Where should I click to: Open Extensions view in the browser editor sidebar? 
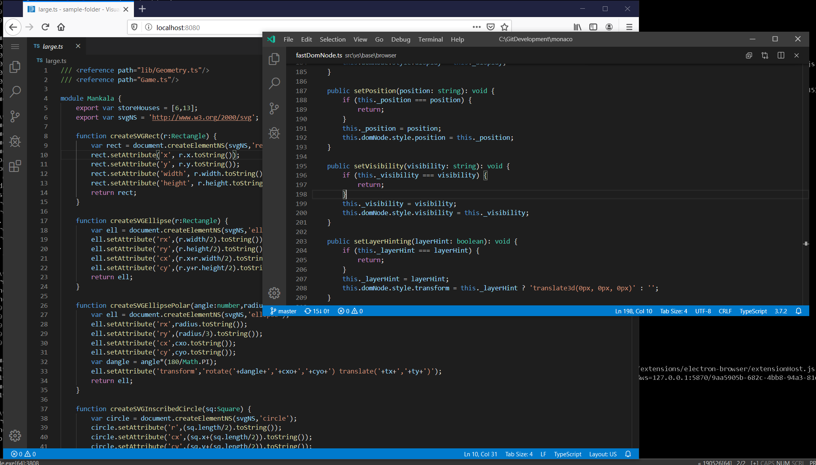tap(15, 166)
